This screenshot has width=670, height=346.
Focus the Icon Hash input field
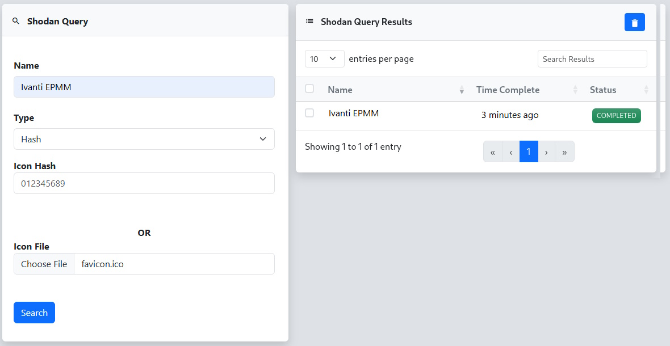click(144, 183)
